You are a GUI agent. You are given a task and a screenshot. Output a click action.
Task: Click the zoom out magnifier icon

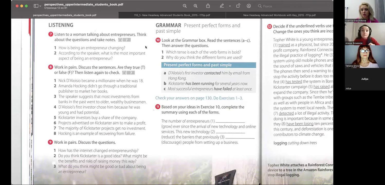point(185,6)
